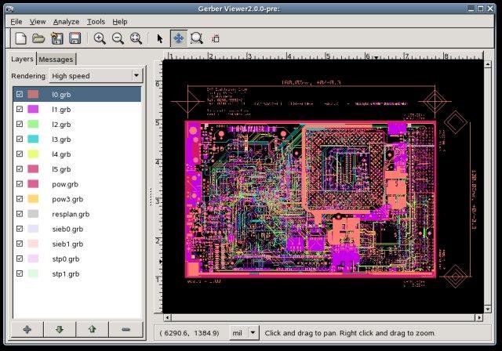Click the l1.grb magenta color swatch

click(33, 110)
